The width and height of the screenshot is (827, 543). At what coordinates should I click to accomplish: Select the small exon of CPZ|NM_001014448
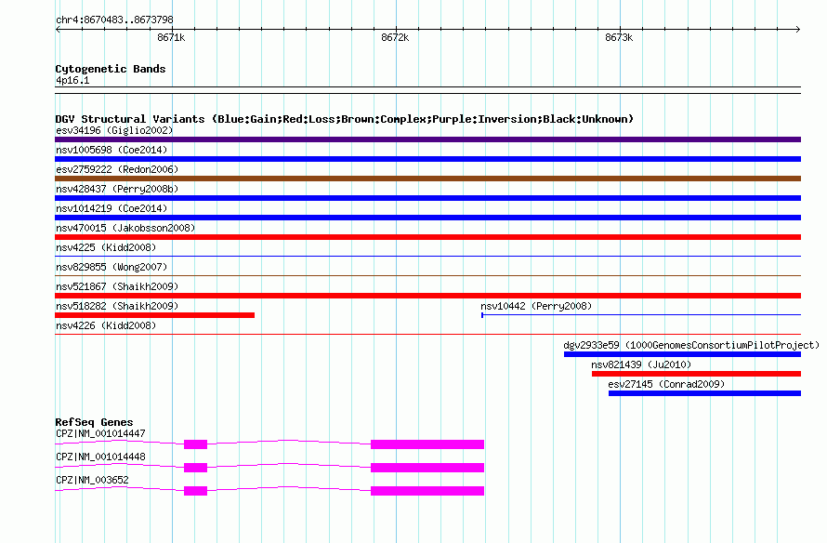pos(196,468)
